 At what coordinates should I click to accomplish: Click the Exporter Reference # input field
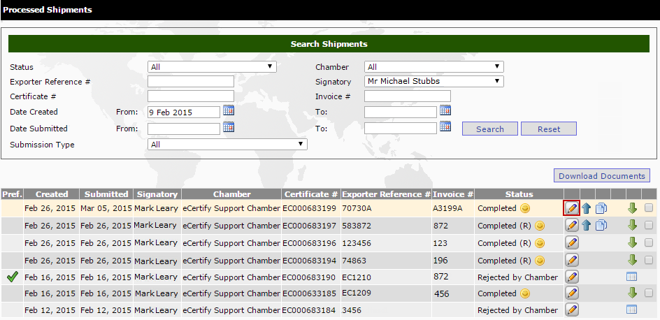[190, 82]
